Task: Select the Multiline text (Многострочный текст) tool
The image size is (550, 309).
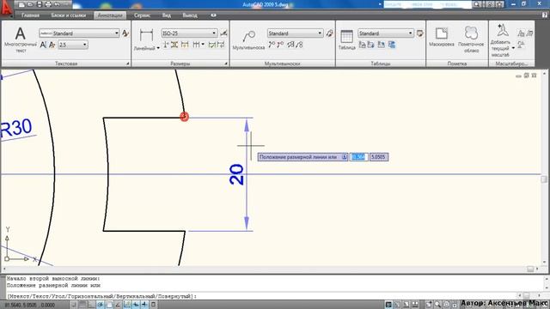Action: pos(21,39)
